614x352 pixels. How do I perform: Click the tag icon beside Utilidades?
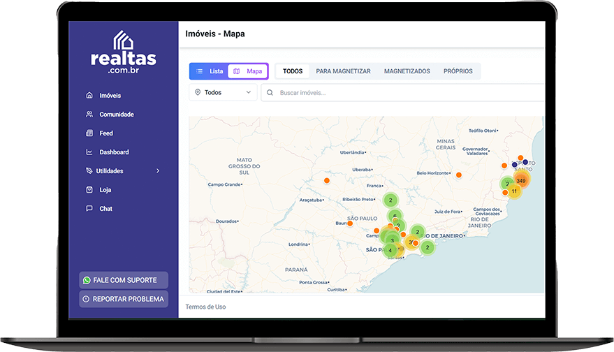pos(89,170)
